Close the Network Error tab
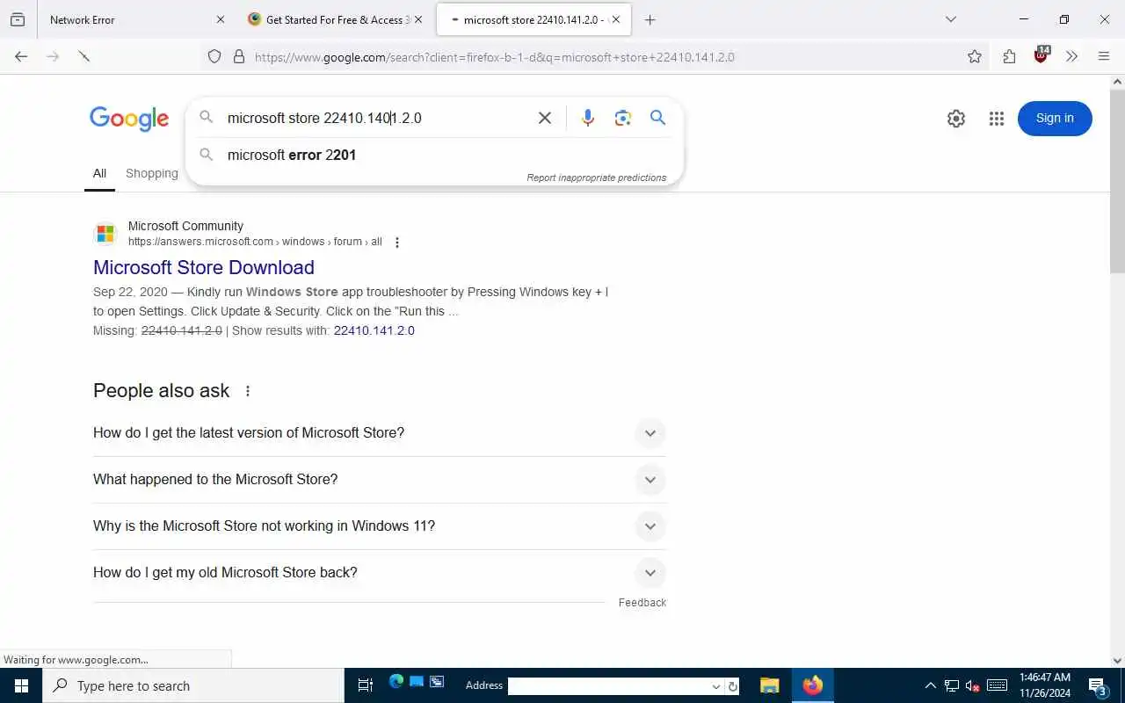 pos(220,19)
